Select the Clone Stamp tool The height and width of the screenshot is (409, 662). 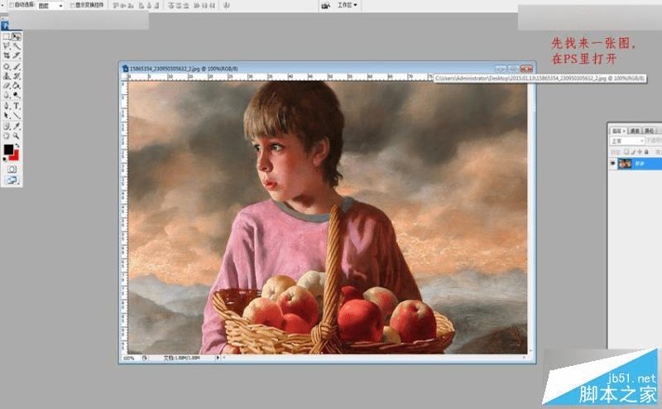[7, 76]
